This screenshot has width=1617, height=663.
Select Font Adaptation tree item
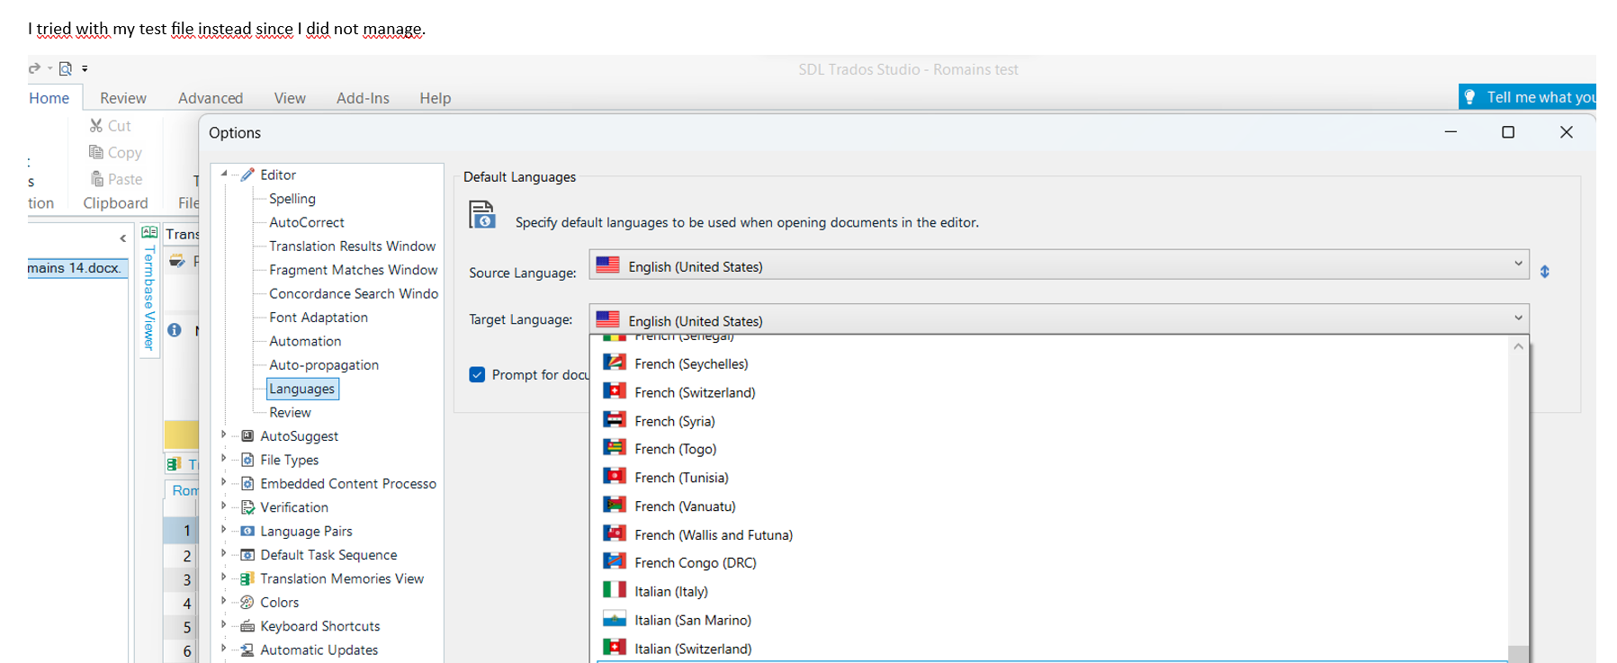pyautogui.click(x=319, y=318)
